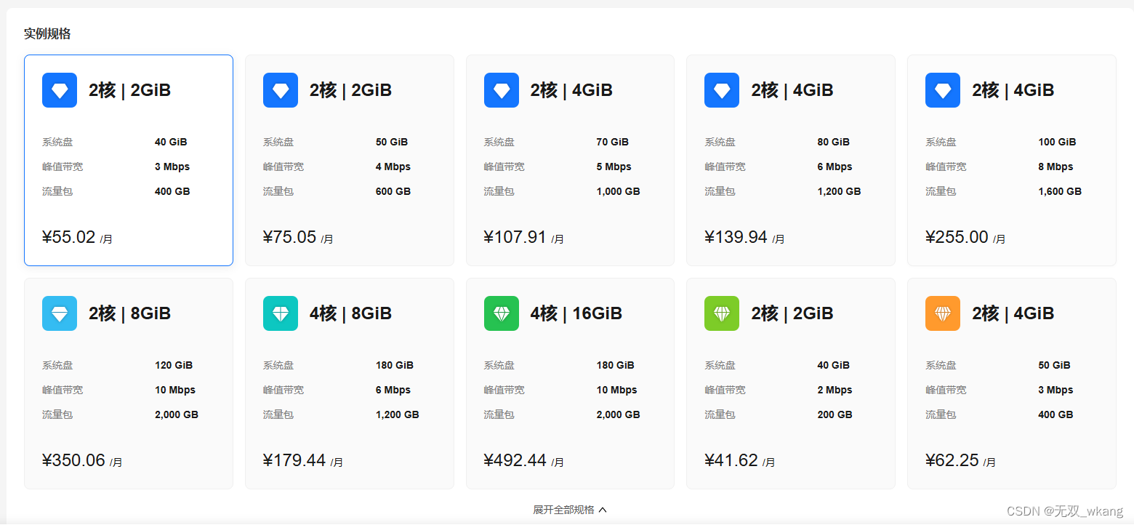The width and height of the screenshot is (1134, 525).
Task: Select the 2核 | 2GiB title priced ¥75.05
Action: [351, 90]
